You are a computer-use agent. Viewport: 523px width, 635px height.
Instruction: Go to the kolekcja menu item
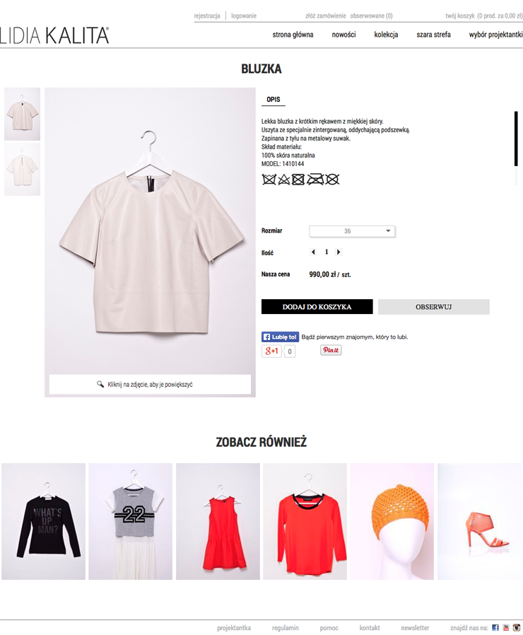point(386,35)
